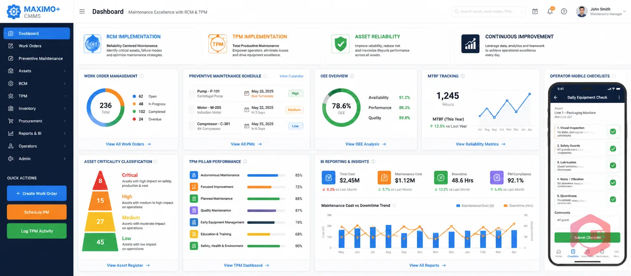Click the RCM implementation gear icon
Image resolution: width=631 pixels, height=276 pixels.
[x=92, y=44]
